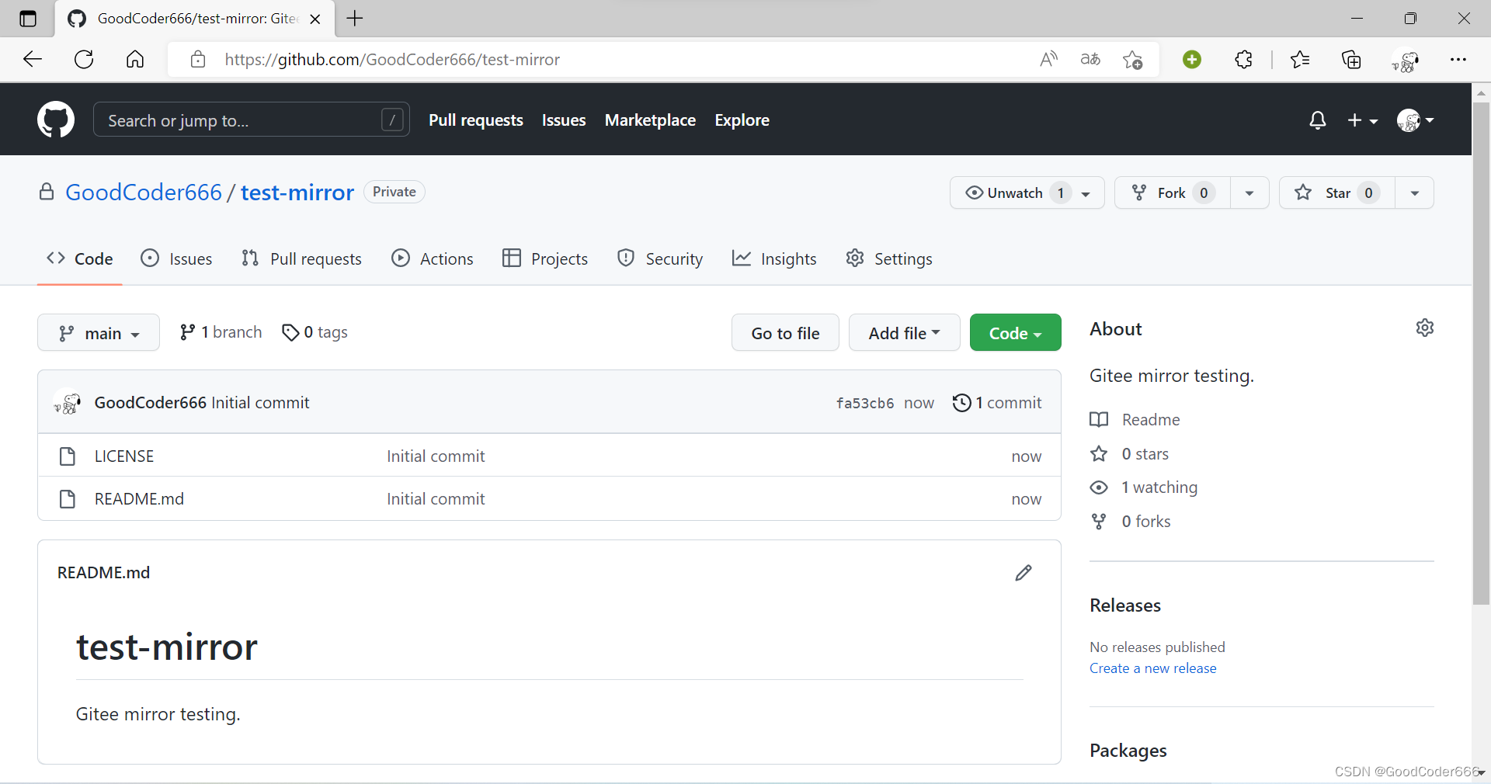This screenshot has height=784, width=1491.
Task: Go to Explore in top navigation
Action: coord(742,120)
